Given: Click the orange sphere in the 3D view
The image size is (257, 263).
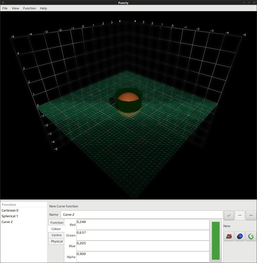Looking at the screenshot, I should click(128, 97).
